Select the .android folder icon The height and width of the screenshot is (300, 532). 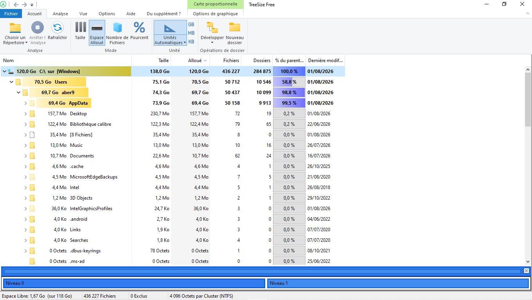point(32,219)
